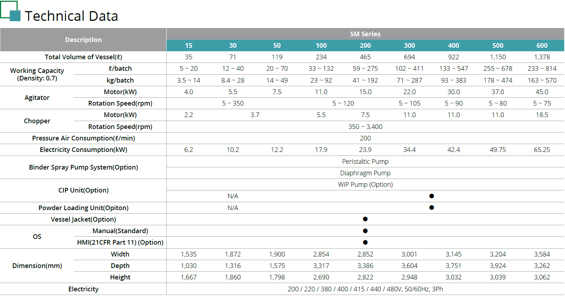This screenshot has width=565, height=296.
Task: Click the dot in the Manual(Standard) row
Action: coord(365,231)
